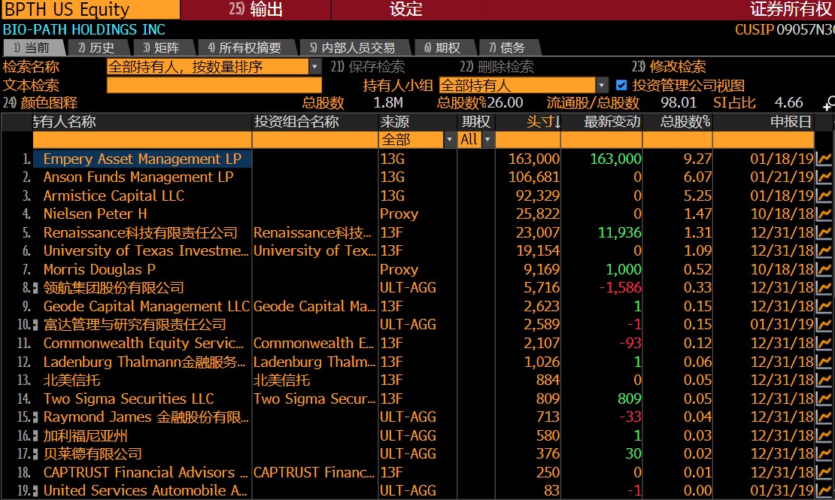Expand Raymond James holder row
The height and width of the screenshot is (500, 835).
coord(35,417)
